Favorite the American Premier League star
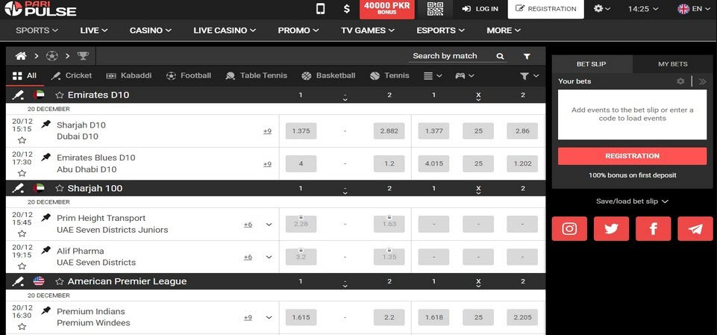Screen dimensions: 717x335 (60, 281)
